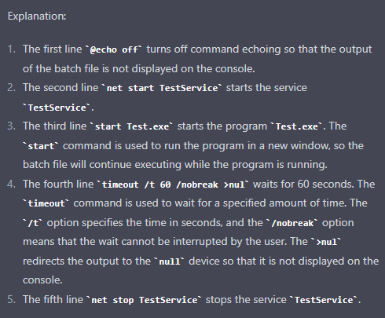Click list number 3 marker
The width and height of the screenshot is (385, 318).
[x=12, y=126]
